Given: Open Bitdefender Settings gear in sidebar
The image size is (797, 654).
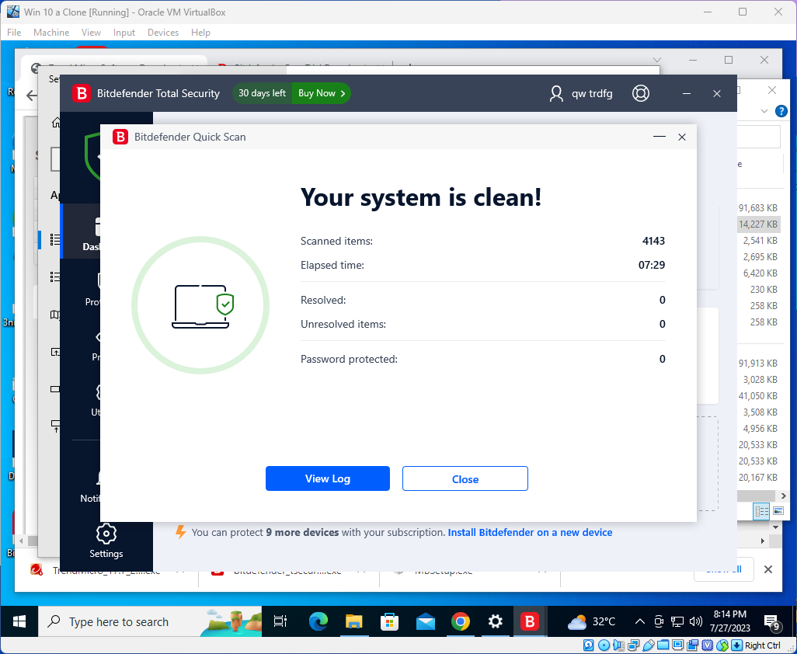Looking at the screenshot, I should 106,541.
